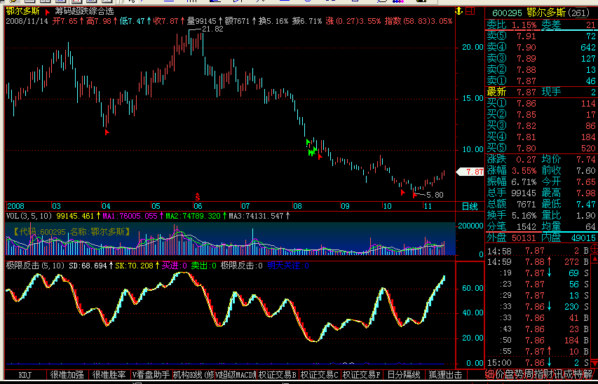Click the 换手 5.16% row in quote panel
The height and width of the screenshot is (384, 598).
pos(512,215)
